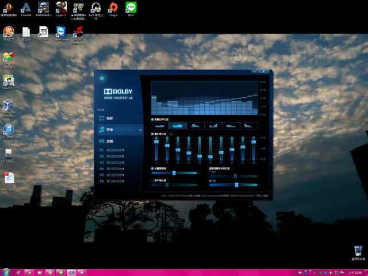The image size is (368, 276).
Task: Click the info icon beside Intelligent Equalizer
Action: [x=171, y=120]
